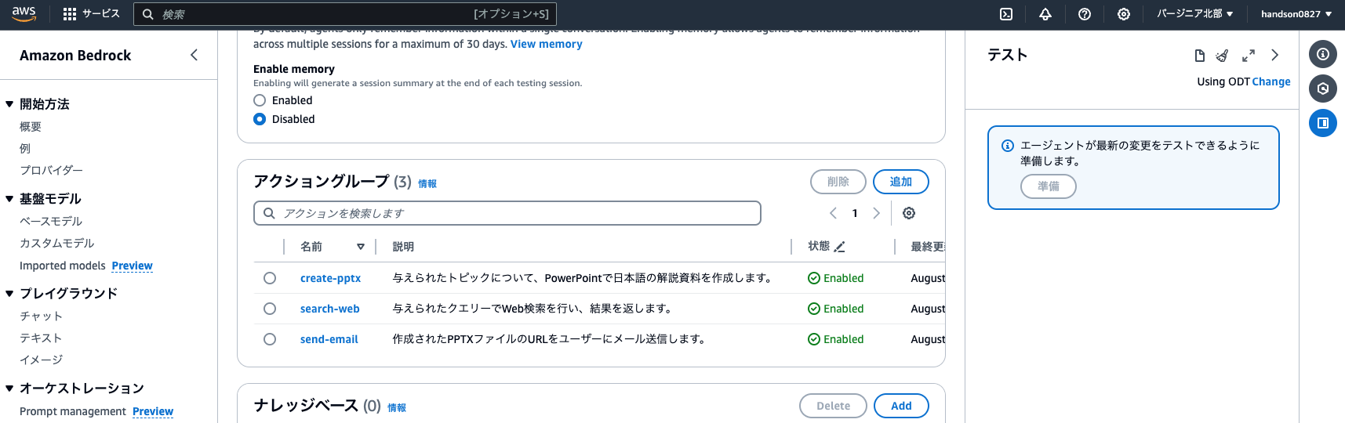Sort by the 名前 column arrow
The width and height of the screenshot is (1345, 423).
(x=361, y=247)
